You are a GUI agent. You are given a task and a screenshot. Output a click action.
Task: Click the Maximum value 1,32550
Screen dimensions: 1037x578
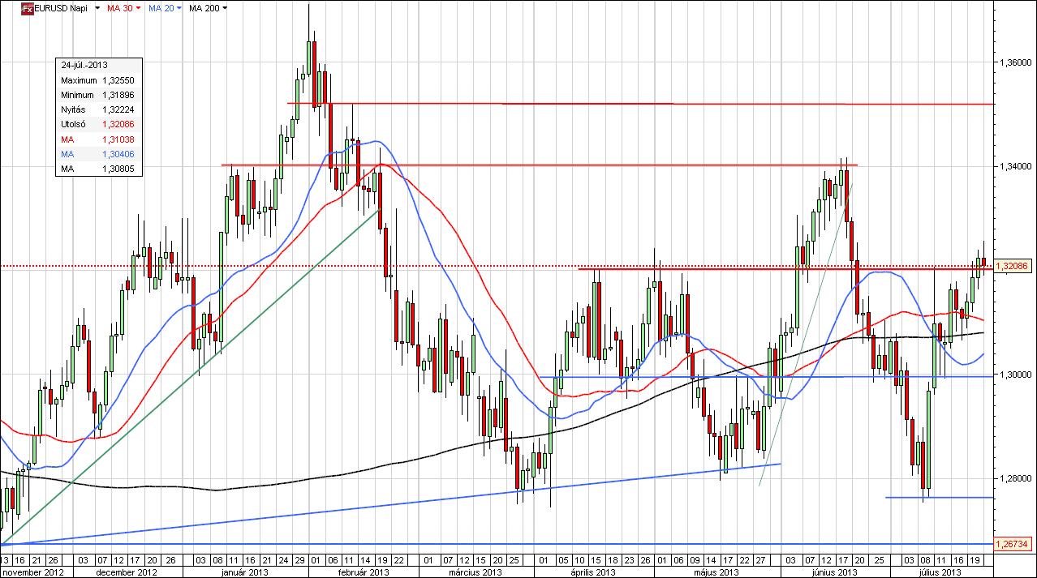click(120, 80)
